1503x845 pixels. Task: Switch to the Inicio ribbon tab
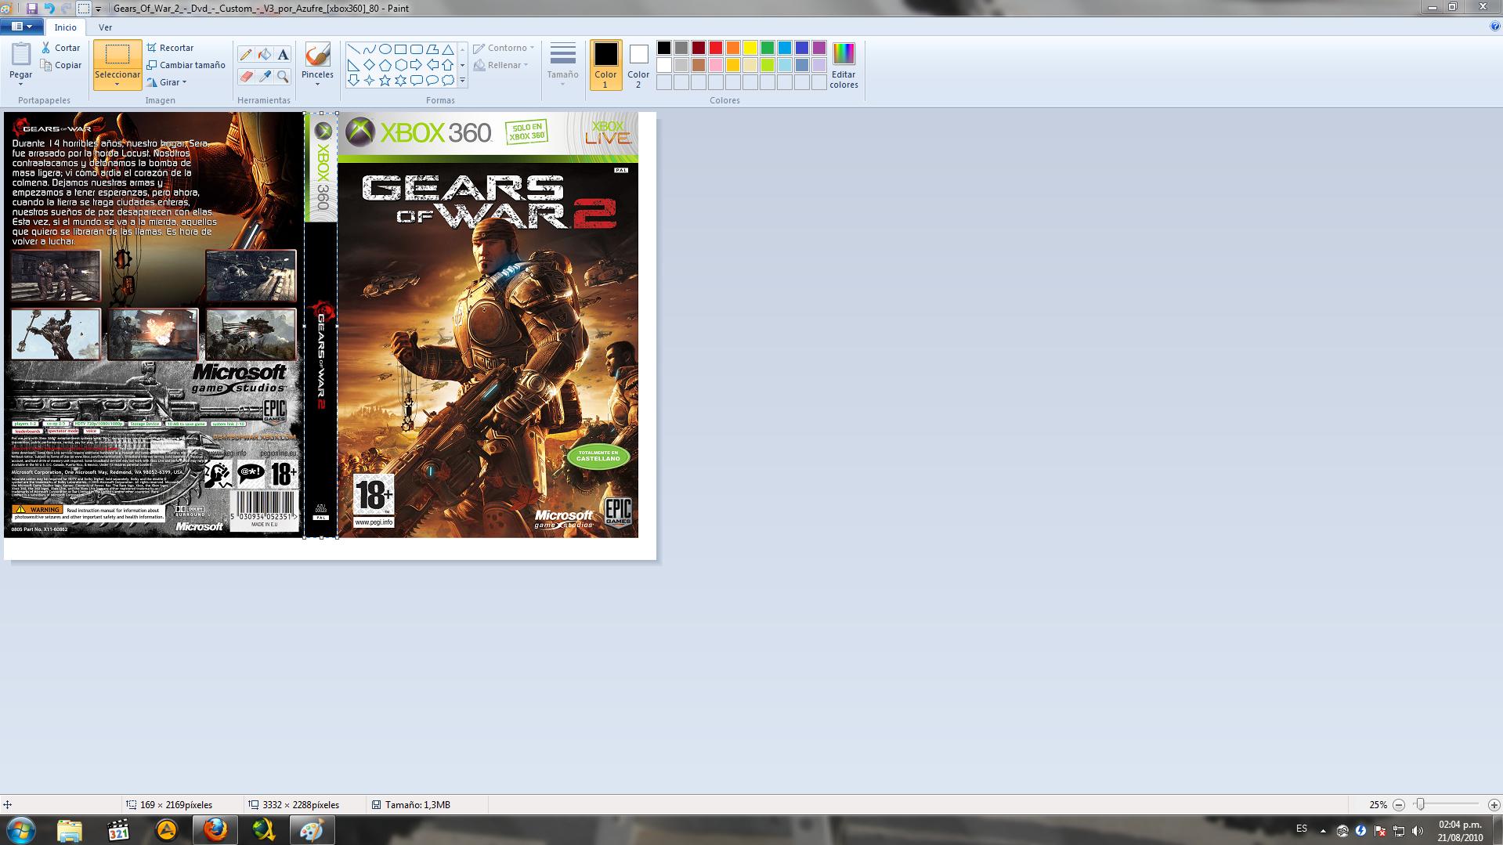click(x=66, y=27)
